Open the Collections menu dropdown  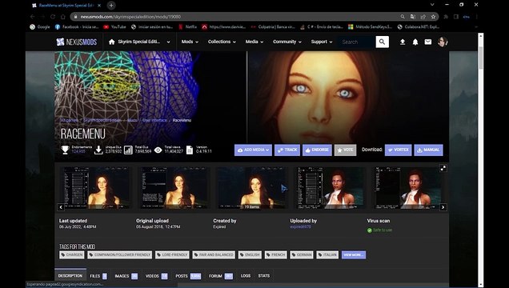222,42
